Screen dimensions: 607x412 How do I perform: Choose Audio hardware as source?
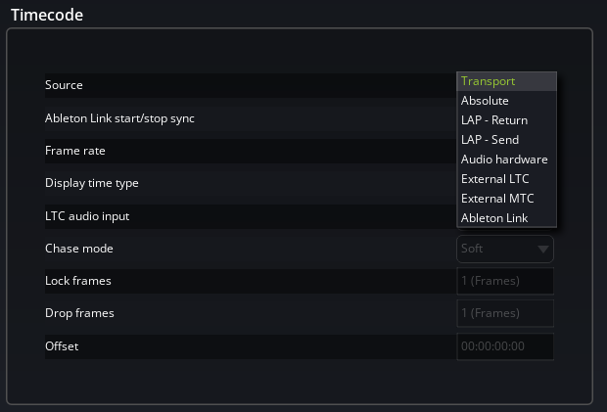tap(505, 160)
